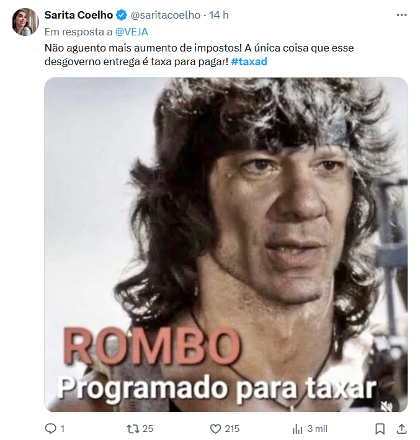Click the Sarita Coelho display name
Screen dimensions: 420x440
tap(79, 15)
